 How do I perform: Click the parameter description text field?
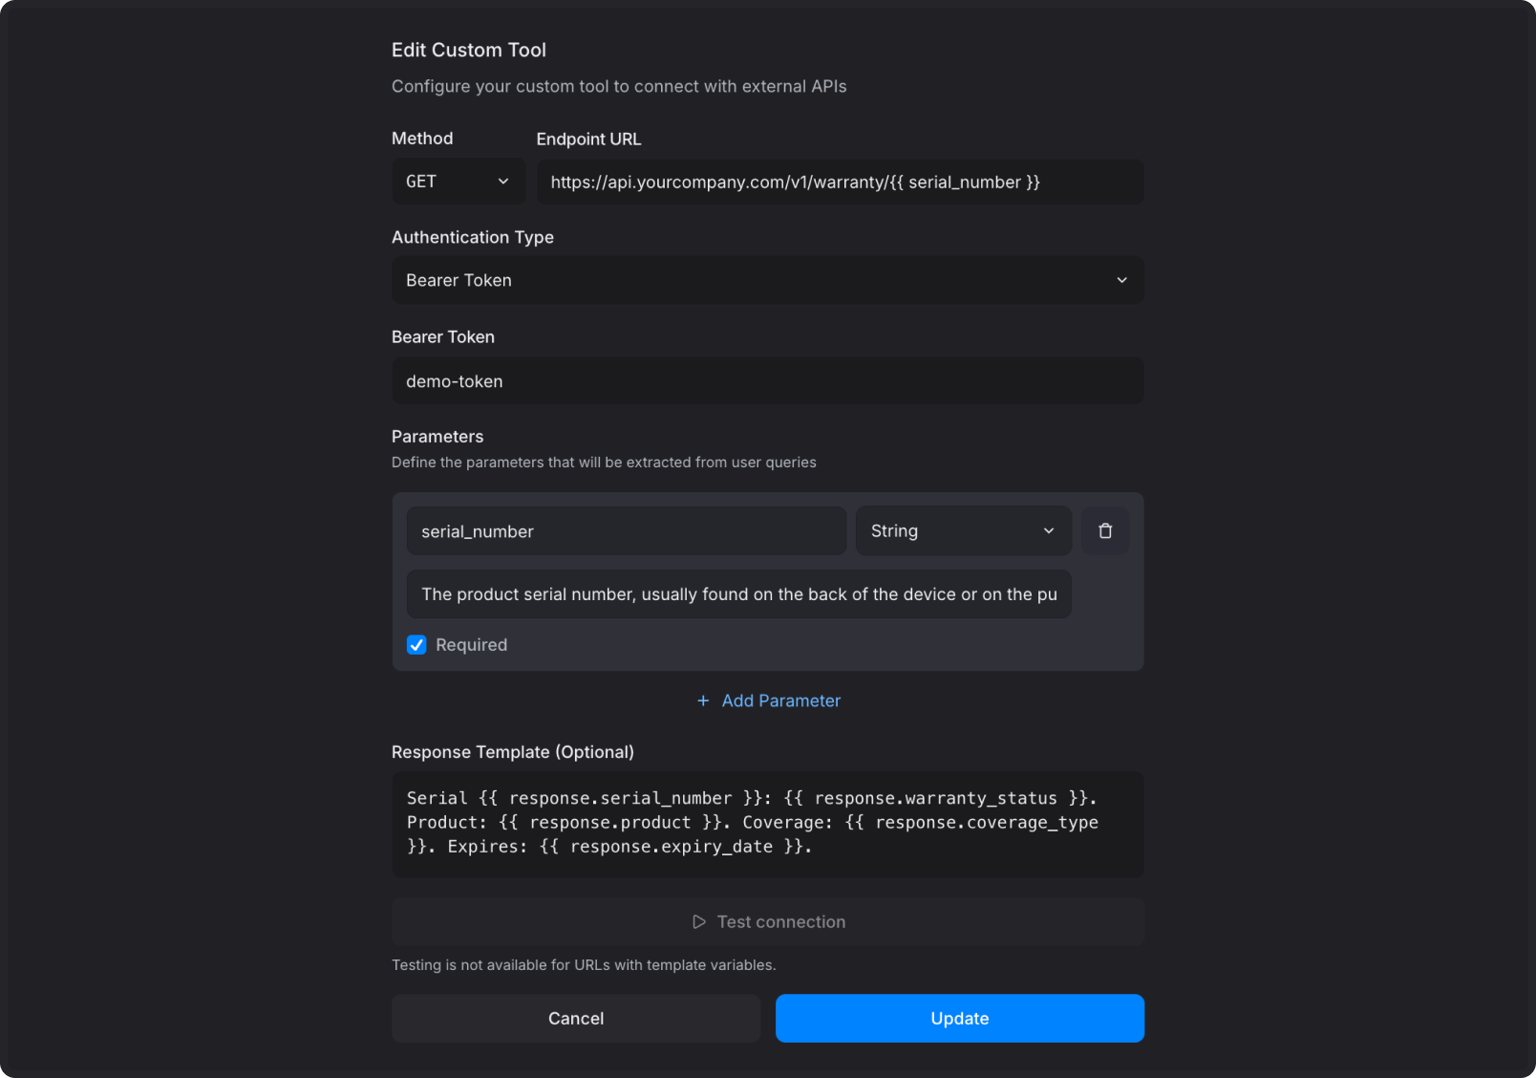739,594
